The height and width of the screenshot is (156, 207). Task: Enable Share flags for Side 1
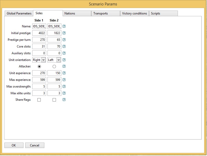pyautogui.click(x=39, y=100)
